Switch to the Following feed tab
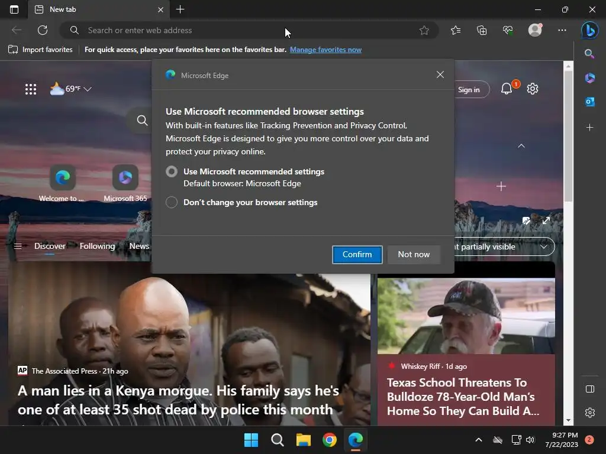The image size is (606, 454). point(98,247)
